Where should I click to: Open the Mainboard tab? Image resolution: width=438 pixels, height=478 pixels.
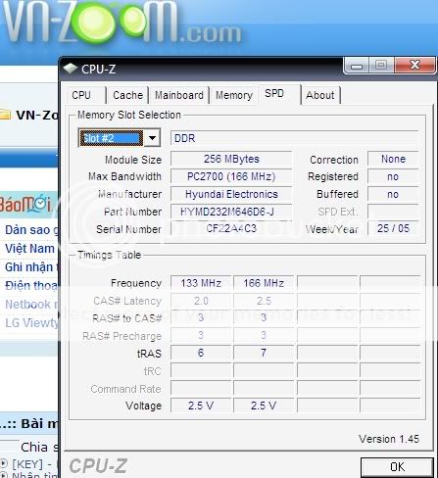[179, 95]
